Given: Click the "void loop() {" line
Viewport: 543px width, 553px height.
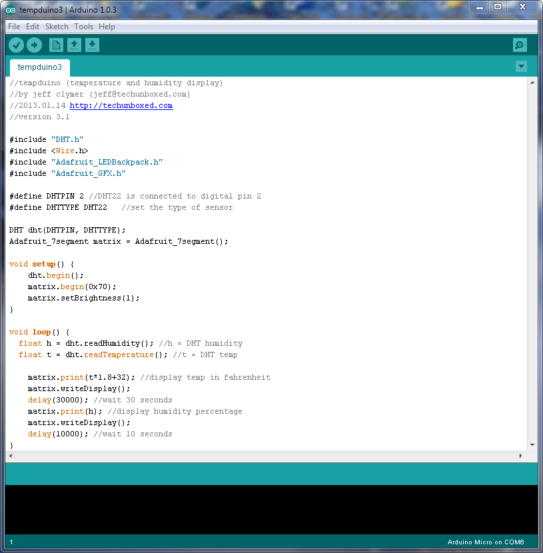Looking at the screenshot, I should 39,332.
